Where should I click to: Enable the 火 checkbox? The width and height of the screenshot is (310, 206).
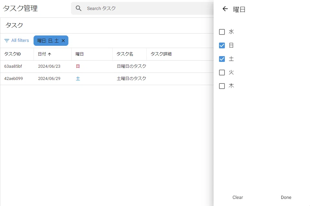(222, 73)
